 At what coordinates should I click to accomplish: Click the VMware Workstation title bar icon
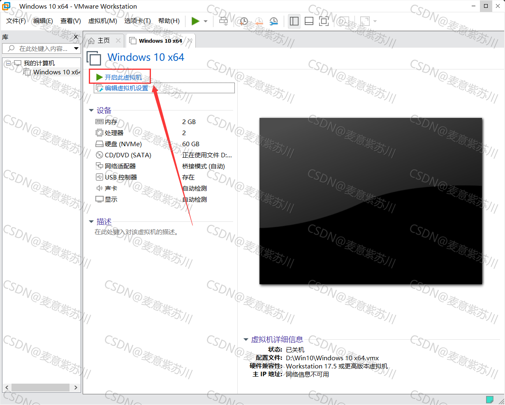click(7, 6)
